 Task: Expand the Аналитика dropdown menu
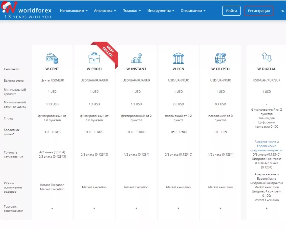pyautogui.click(x=105, y=11)
